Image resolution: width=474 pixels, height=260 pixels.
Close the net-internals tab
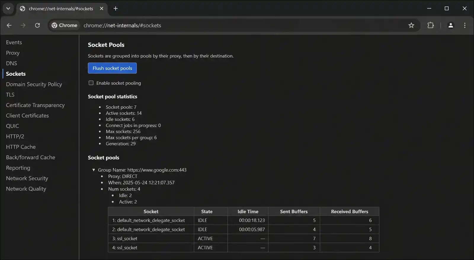click(102, 9)
